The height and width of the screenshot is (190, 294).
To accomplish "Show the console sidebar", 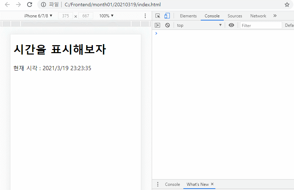I will [x=158, y=25].
